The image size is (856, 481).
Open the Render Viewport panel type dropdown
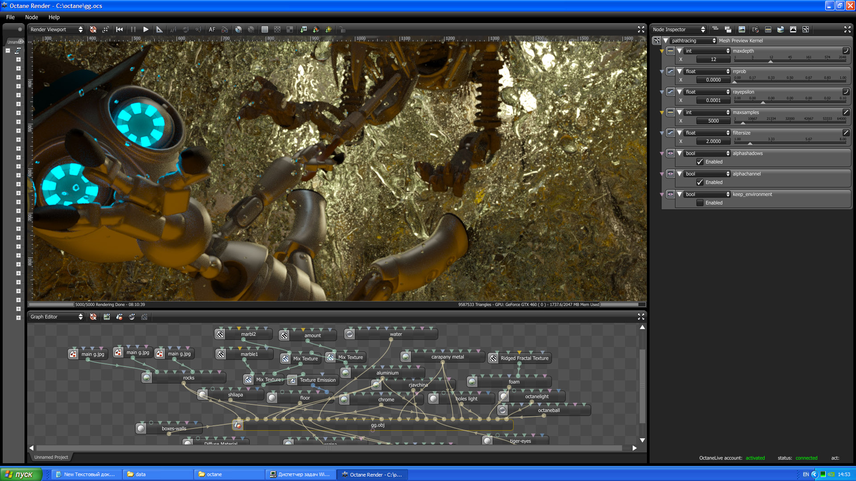click(x=56, y=29)
